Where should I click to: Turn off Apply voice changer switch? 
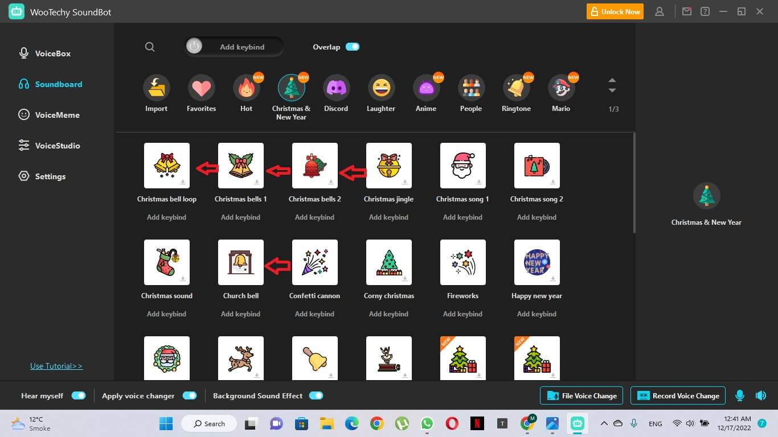190,395
